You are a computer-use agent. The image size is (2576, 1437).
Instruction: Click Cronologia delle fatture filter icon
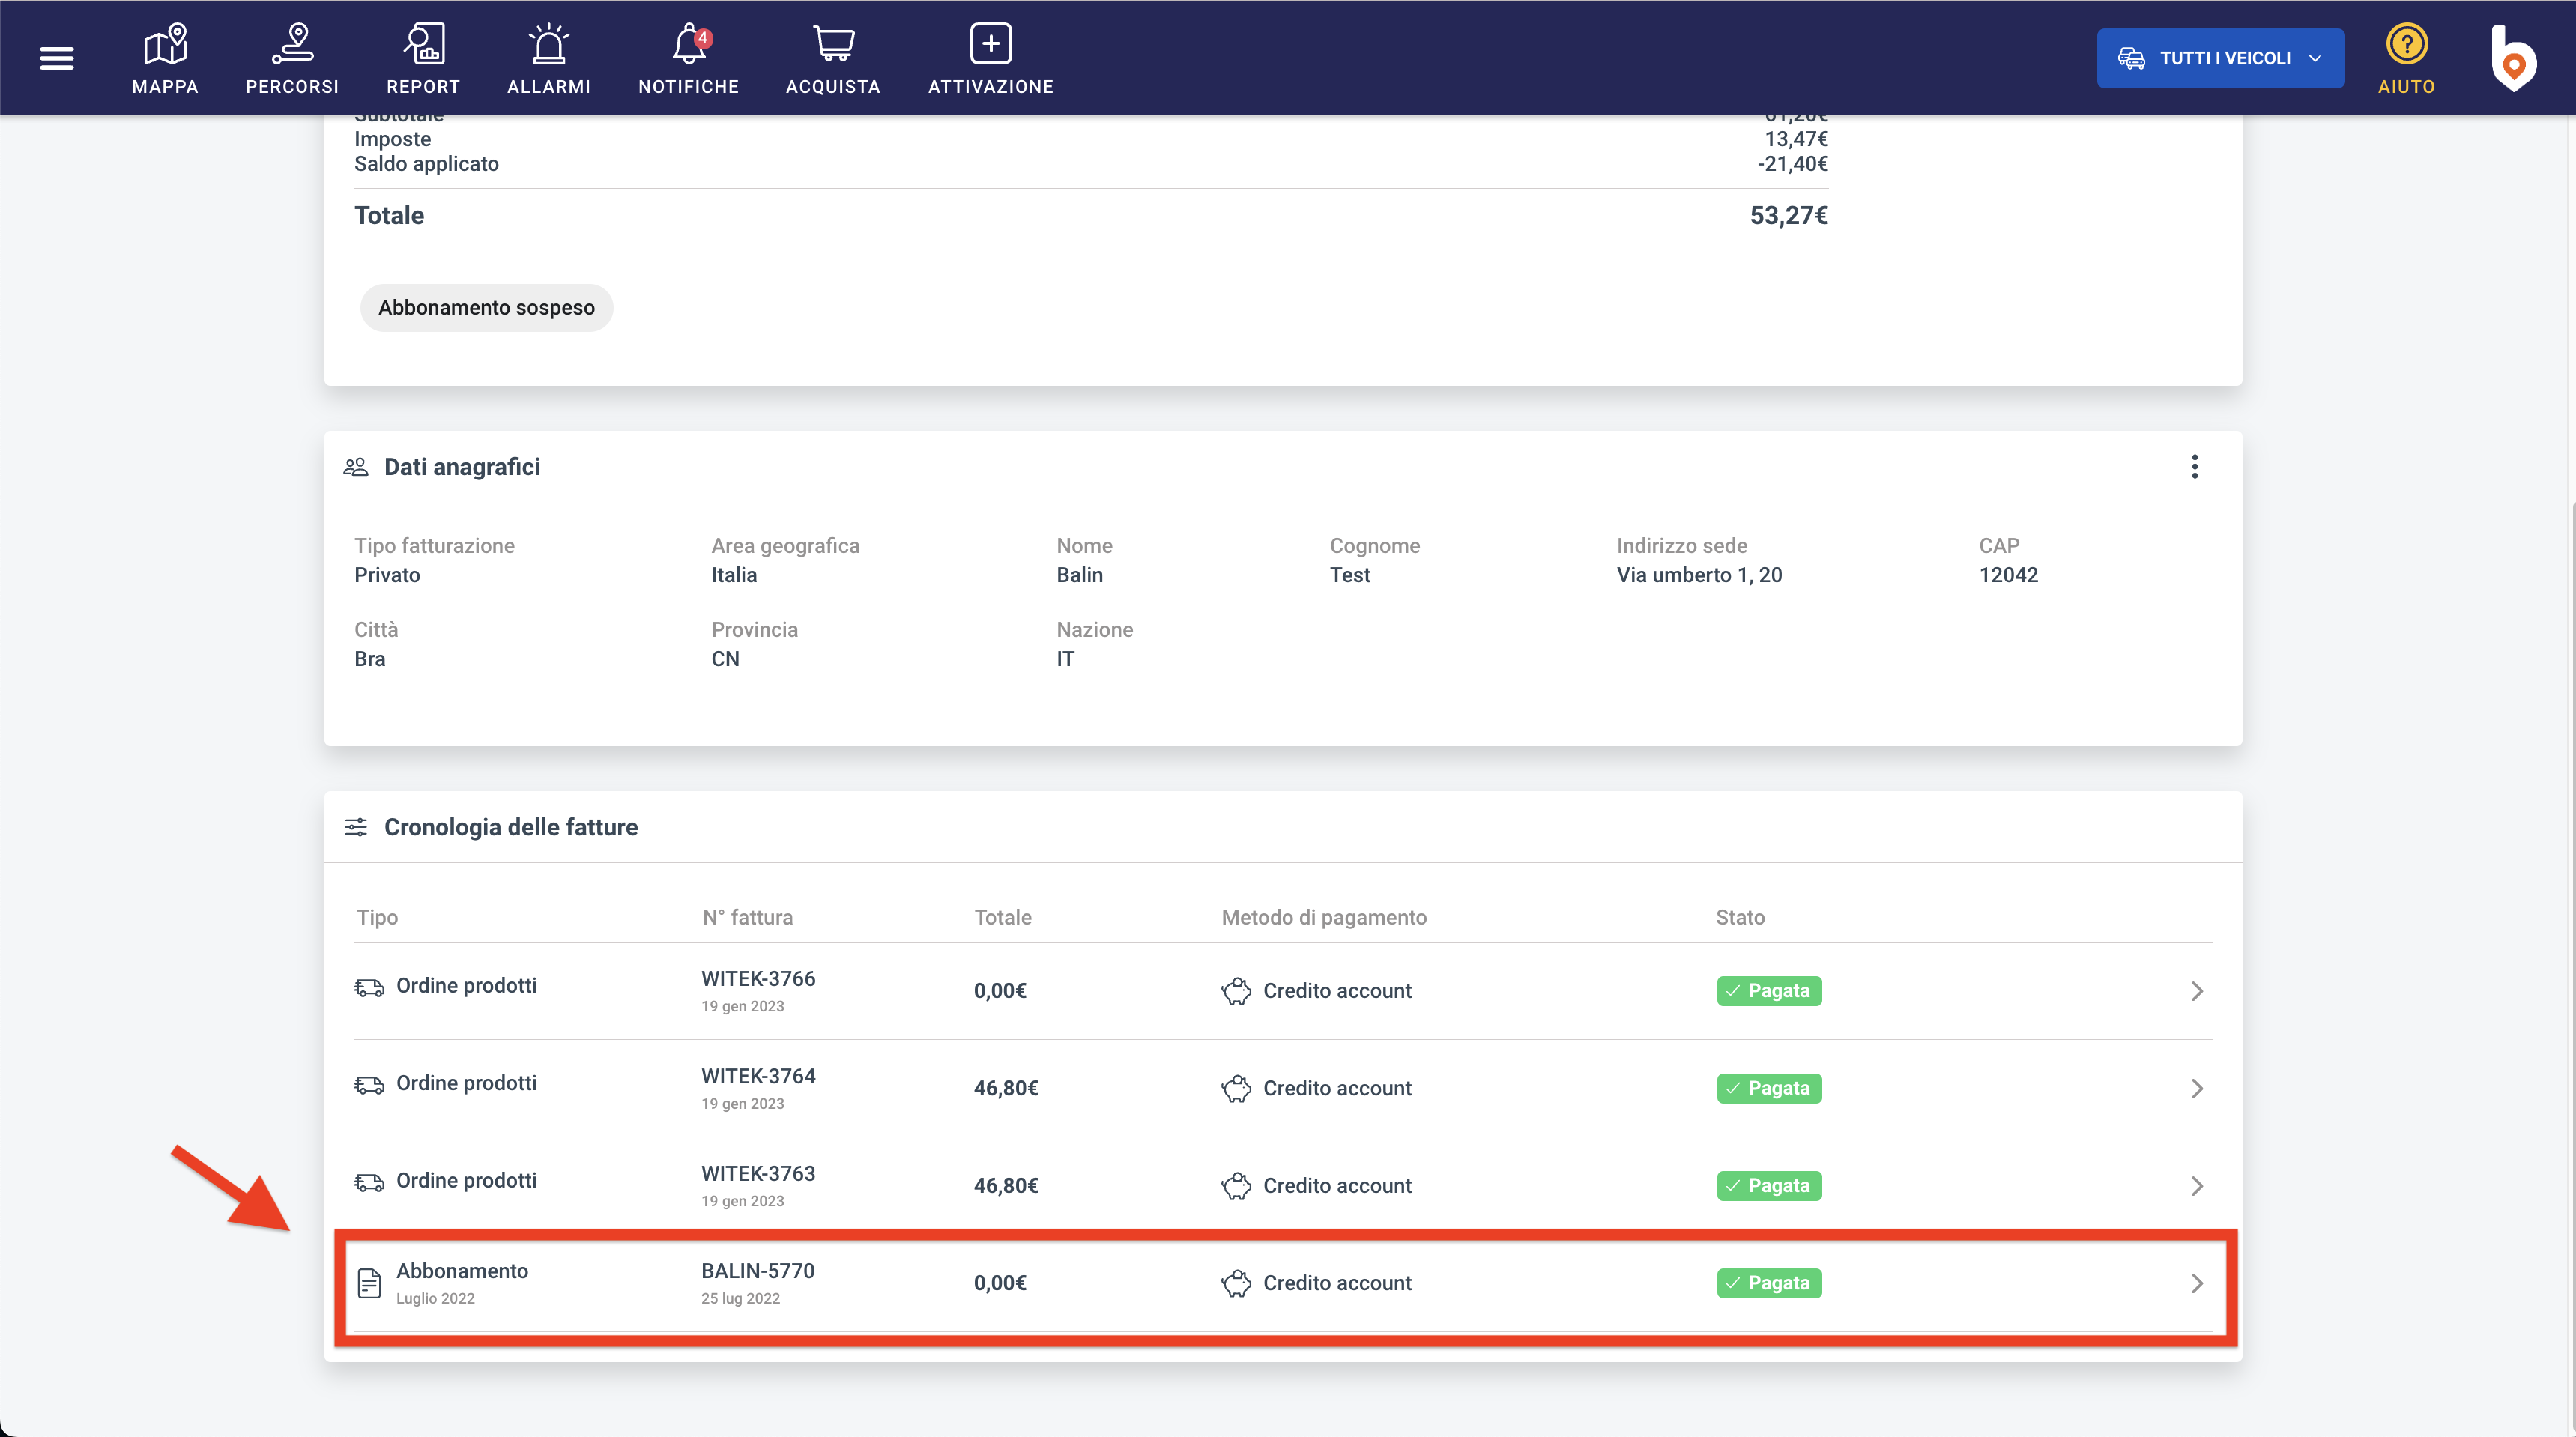coord(356,827)
